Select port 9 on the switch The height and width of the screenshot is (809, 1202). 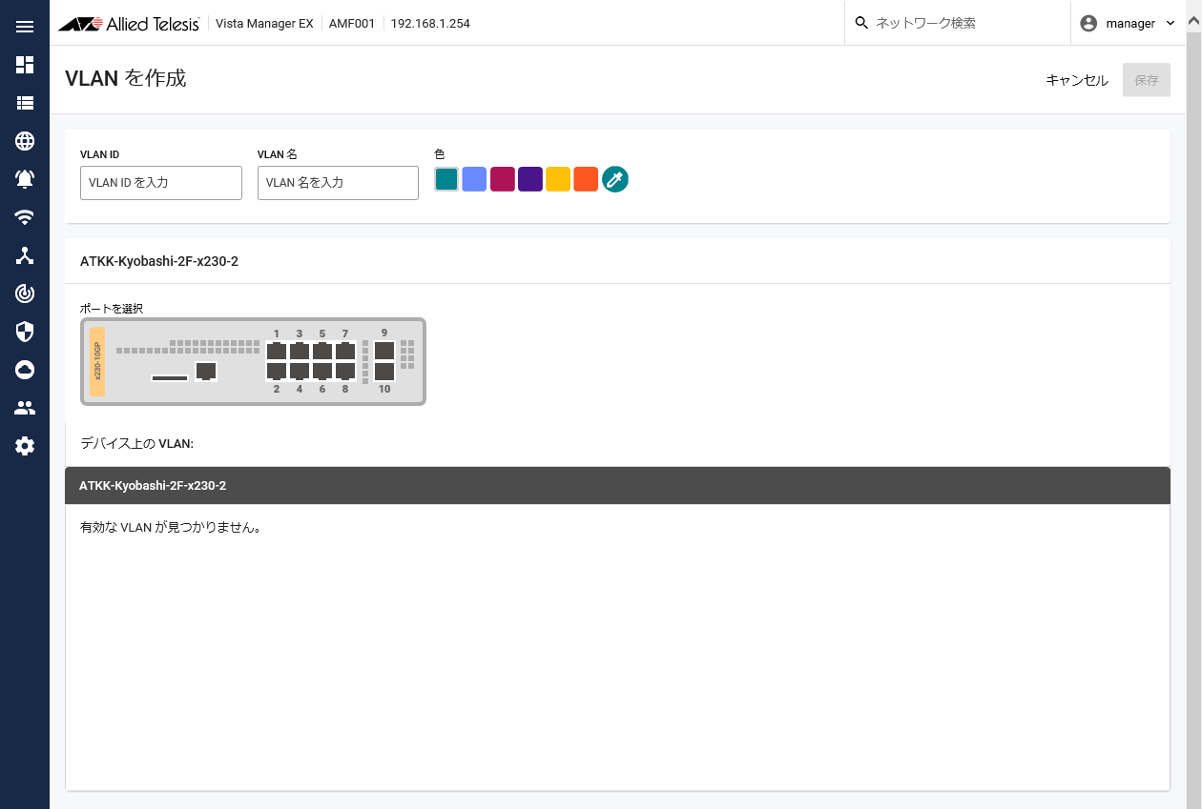384,351
